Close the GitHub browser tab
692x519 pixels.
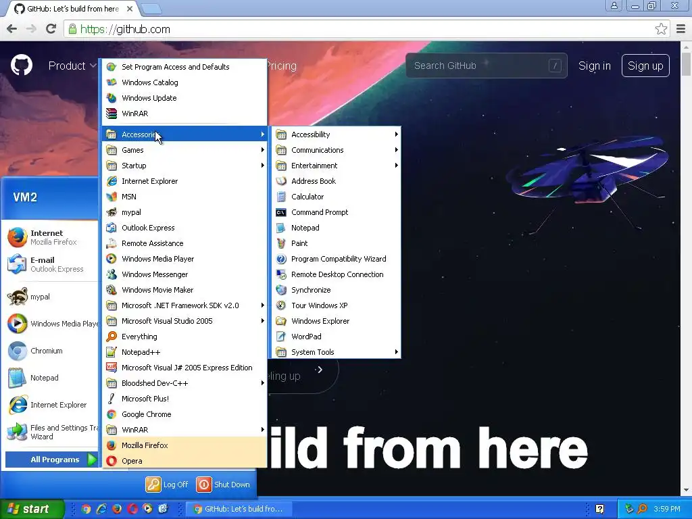pyautogui.click(x=130, y=9)
